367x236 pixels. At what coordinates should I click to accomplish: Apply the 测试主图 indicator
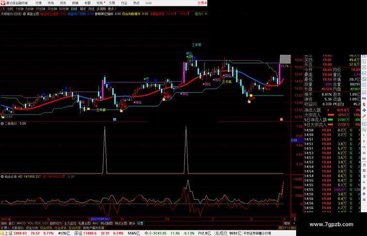click(x=121, y=223)
